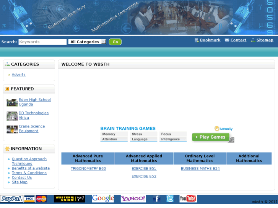278x208 pixels.
Task: Click the lumosity logo in ad
Action: pyautogui.click(x=223, y=129)
